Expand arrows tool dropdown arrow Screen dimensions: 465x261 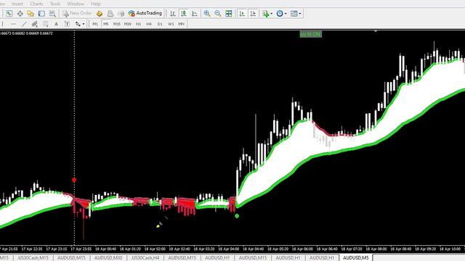[84, 24]
